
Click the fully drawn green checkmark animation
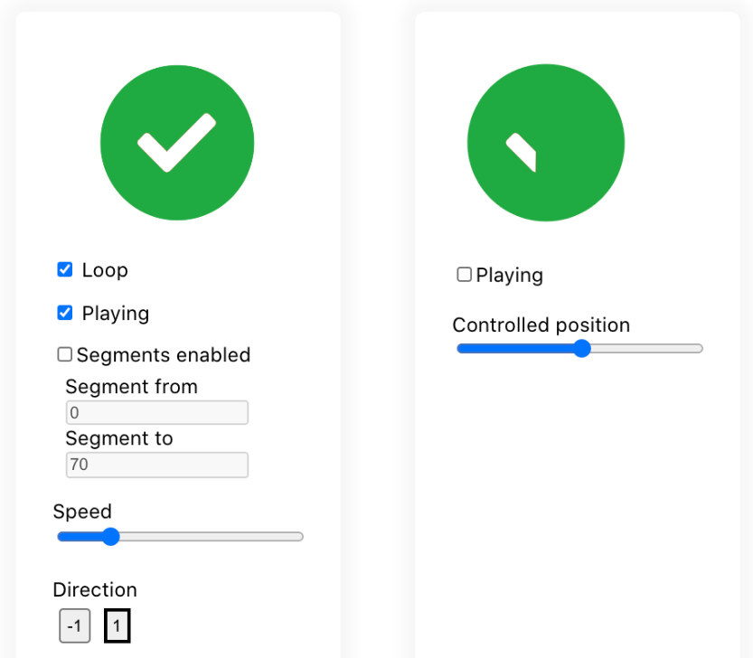tap(177, 143)
